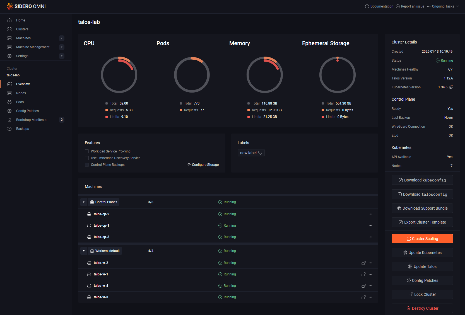The width and height of the screenshot is (465, 315).
Task: Click the lock icon for talos-w-2
Action: 364,263
